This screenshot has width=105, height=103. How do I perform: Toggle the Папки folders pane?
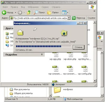click(x=53, y=13)
